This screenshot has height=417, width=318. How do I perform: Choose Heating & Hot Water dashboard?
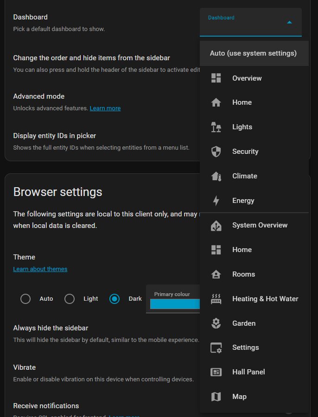[x=254, y=299]
